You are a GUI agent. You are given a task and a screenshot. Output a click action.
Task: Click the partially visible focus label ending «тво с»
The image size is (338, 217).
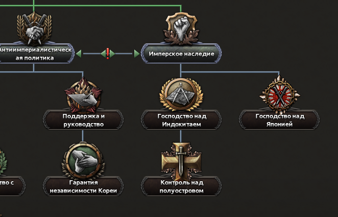pyautogui.click(x=12, y=186)
